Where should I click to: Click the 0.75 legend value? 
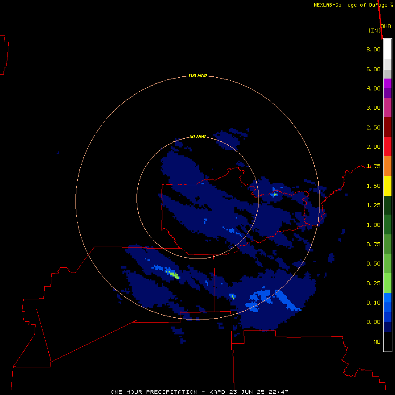(x=373, y=244)
